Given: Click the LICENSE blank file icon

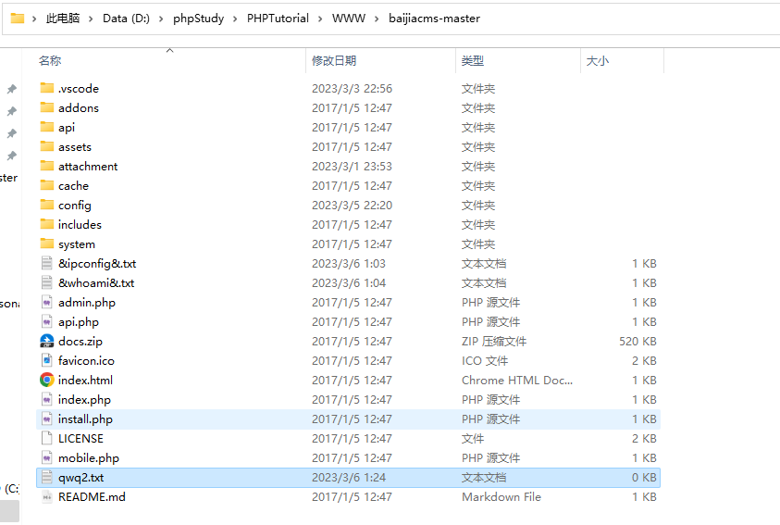Looking at the screenshot, I should (x=47, y=438).
